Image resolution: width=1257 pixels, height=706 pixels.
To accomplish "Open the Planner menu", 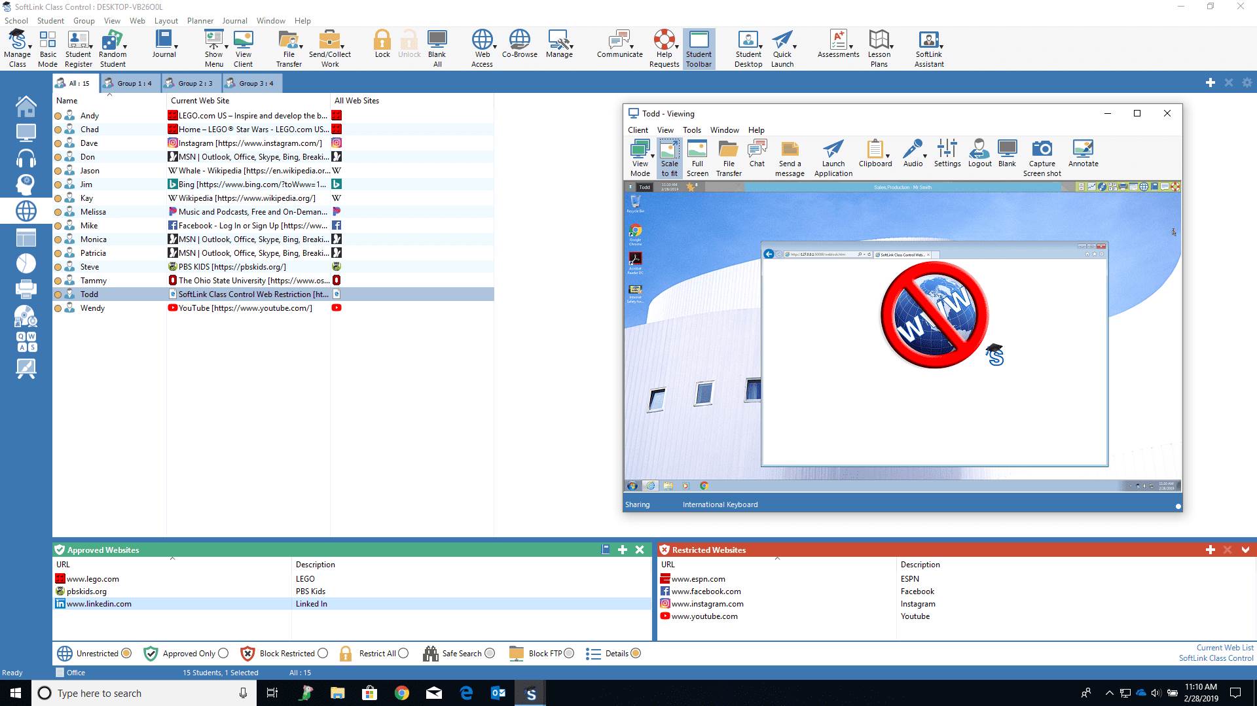I will pos(200,21).
